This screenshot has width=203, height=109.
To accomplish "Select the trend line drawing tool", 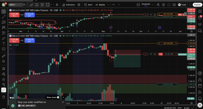I will click(4, 17).
